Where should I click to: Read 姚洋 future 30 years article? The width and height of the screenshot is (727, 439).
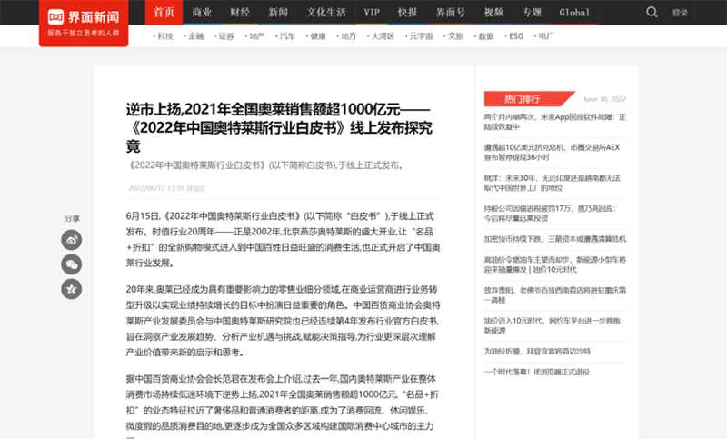pos(554,182)
